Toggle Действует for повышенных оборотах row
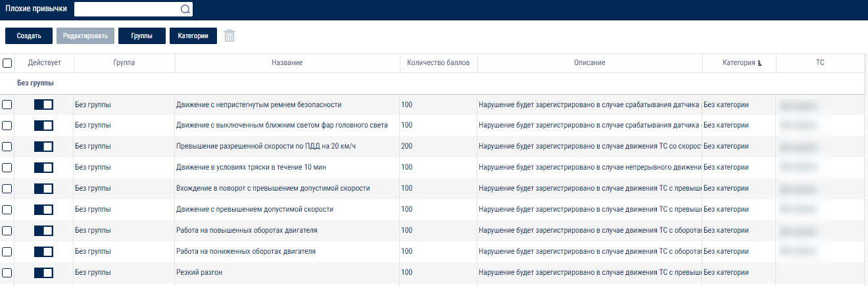The width and height of the screenshot is (868, 286). coord(43,231)
